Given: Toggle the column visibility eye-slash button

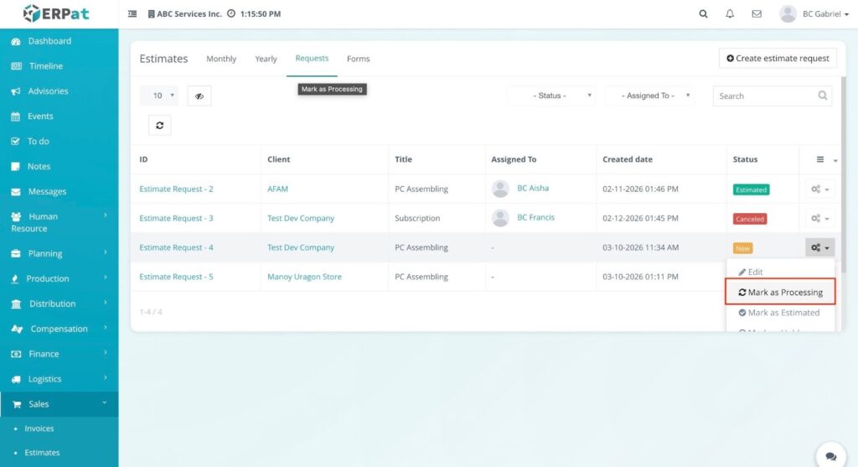Looking at the screenshot, I should [x=199, y=96].
